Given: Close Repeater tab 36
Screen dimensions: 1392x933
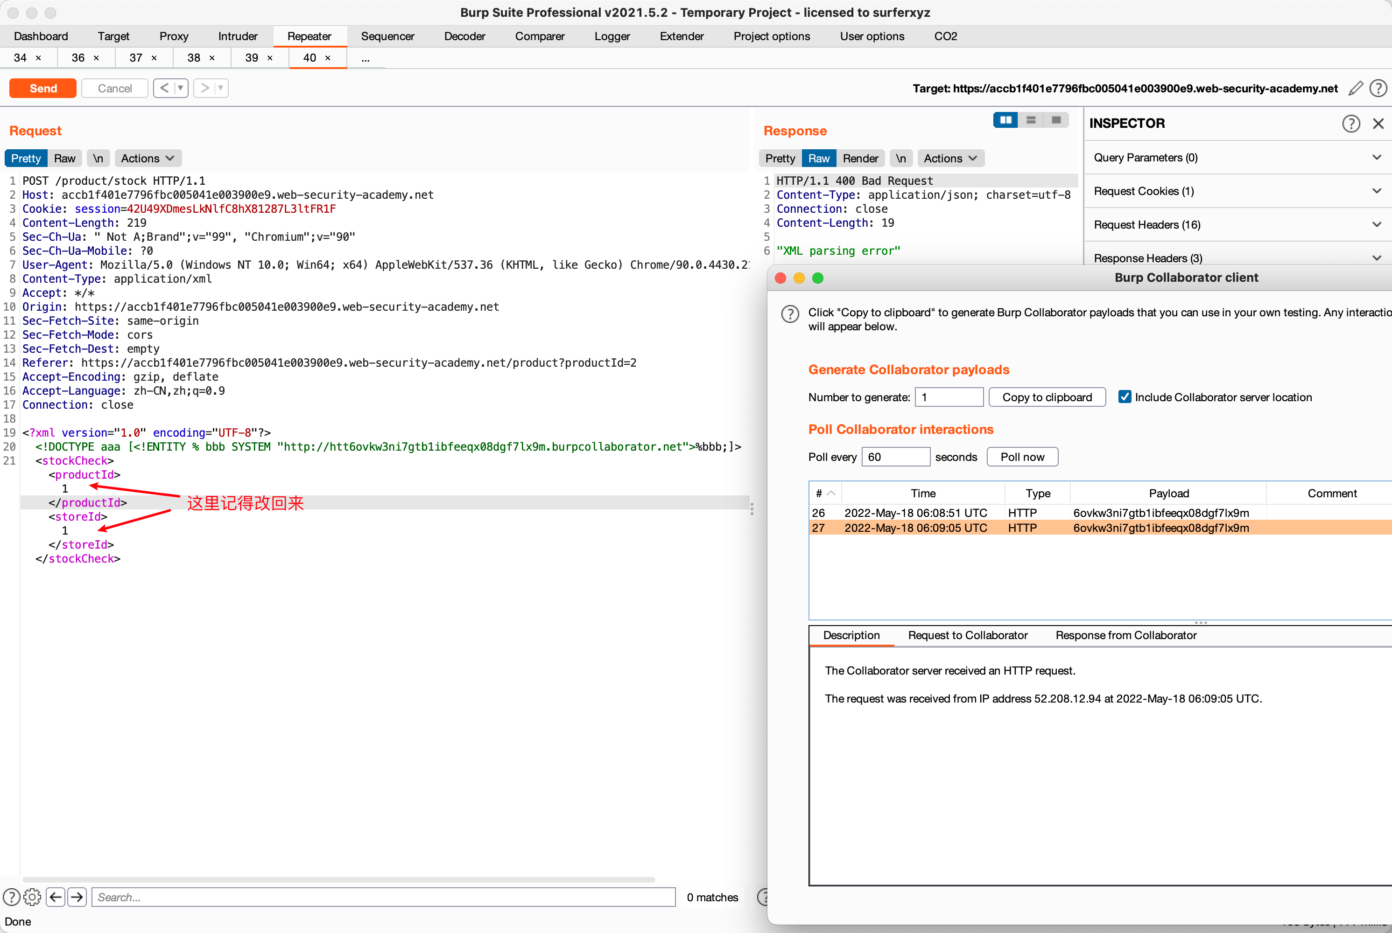Looking at the screenshot, I should coord(97,58).
